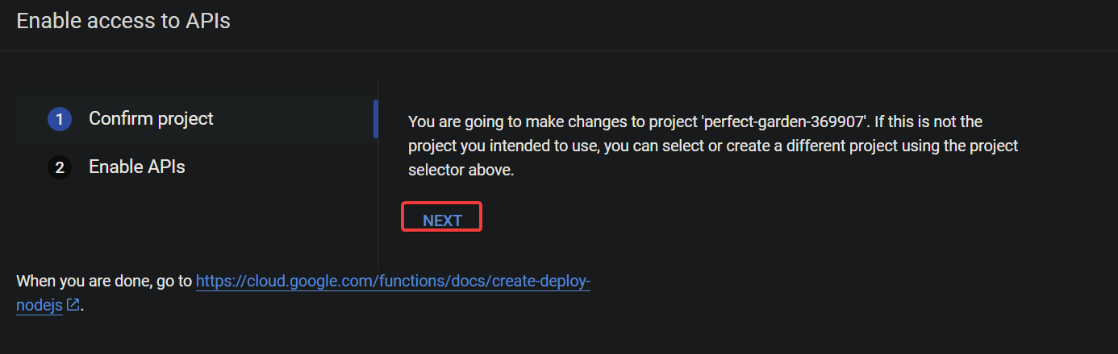
Task: Click the 'Confirm project' label text
Action: click(x=151, y=118)
